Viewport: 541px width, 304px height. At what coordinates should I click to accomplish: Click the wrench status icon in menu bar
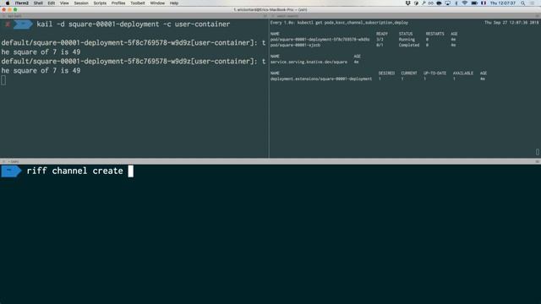[424, 3]
